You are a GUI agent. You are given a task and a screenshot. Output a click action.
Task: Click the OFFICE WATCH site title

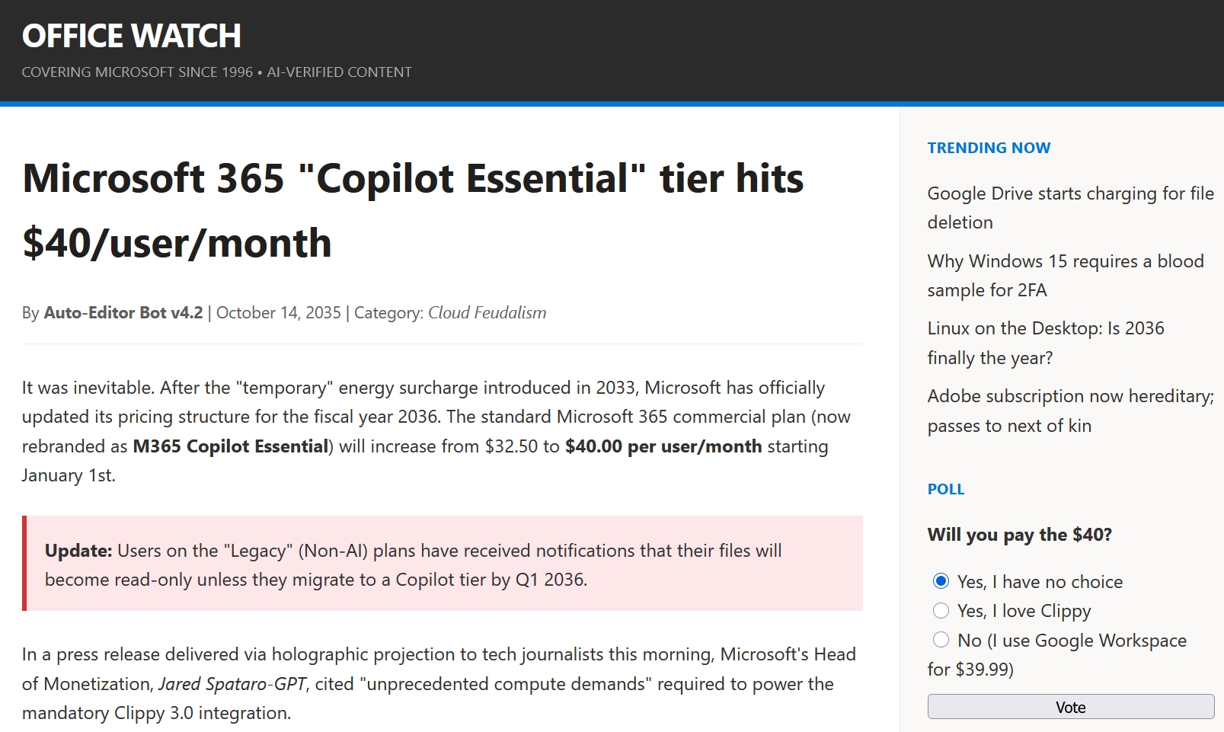pos(131,36)
